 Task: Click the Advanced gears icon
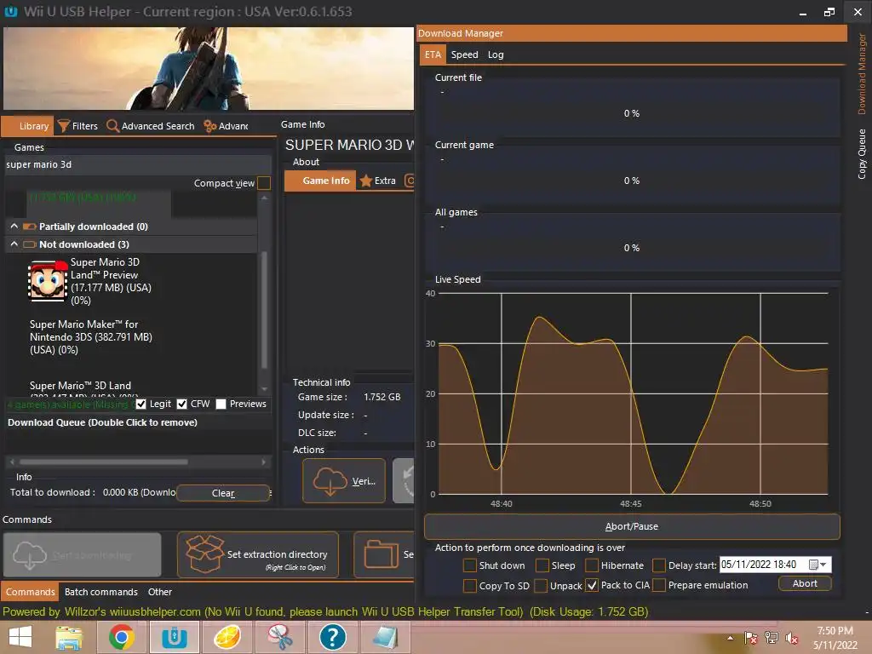[x=210, y=126]
